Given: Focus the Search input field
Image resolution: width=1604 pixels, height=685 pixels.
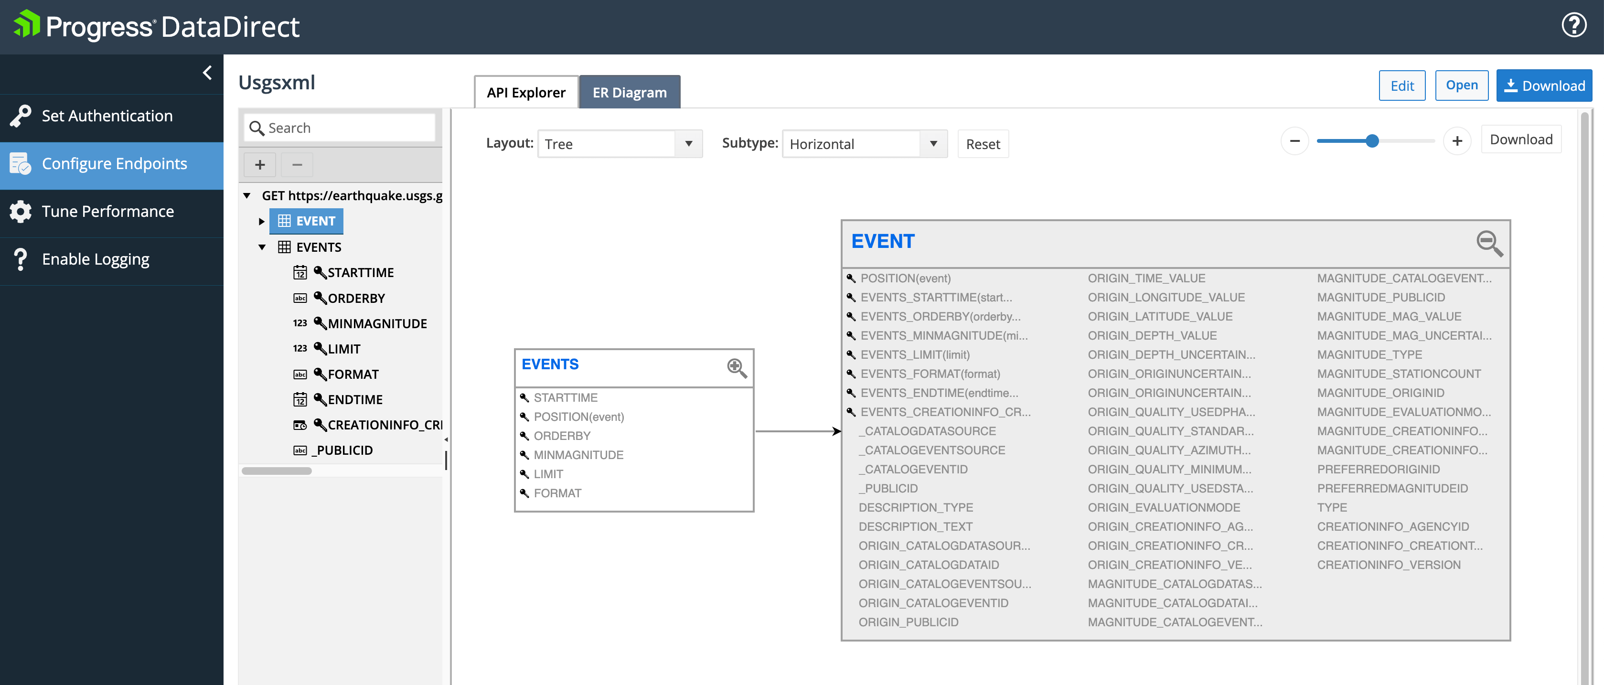Looking at the screenshot, I should point(339,128).
